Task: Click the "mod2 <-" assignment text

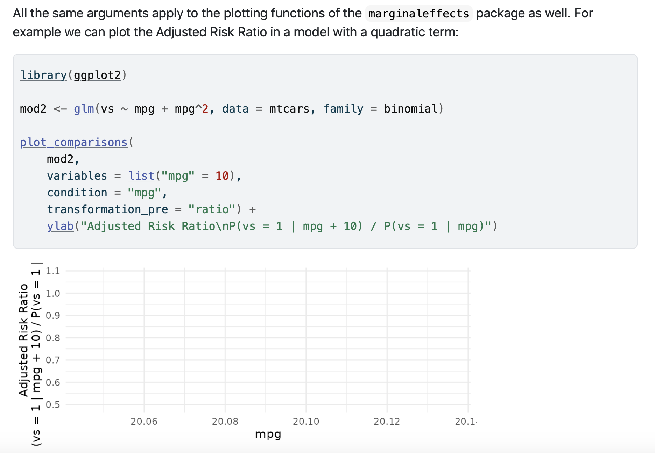Action: pos(43,109)
